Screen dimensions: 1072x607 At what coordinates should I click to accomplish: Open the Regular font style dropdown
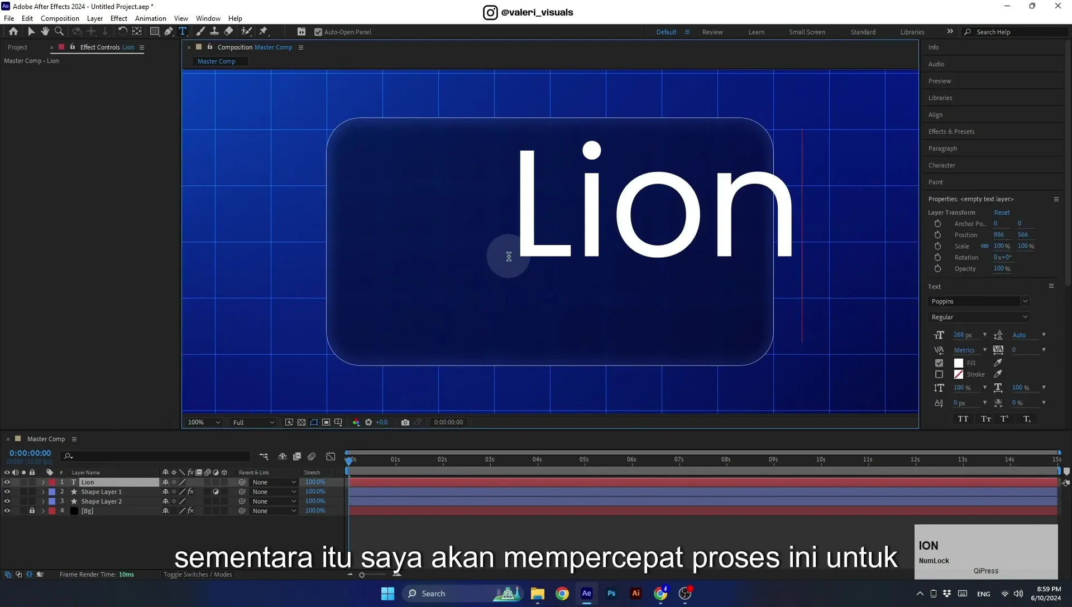click(x=979, y=317)
